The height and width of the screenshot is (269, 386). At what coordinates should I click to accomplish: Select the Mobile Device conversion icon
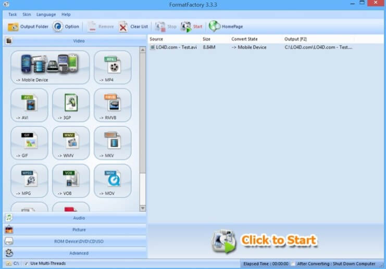50,67
